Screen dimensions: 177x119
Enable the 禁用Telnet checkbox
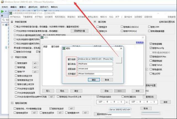coord(151,65)
